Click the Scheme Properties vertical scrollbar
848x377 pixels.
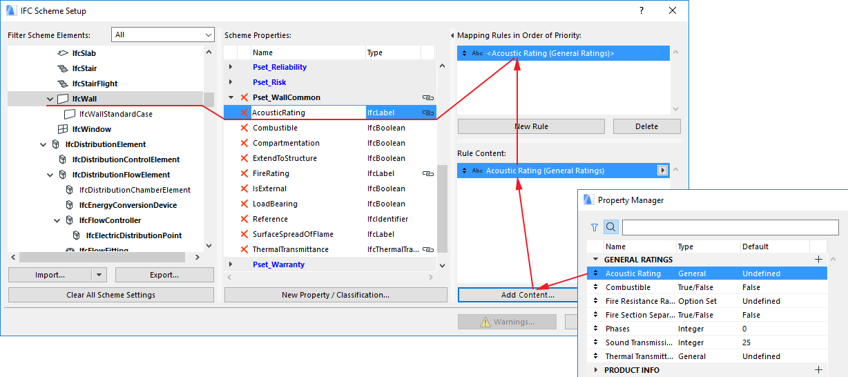click(442, 209)
